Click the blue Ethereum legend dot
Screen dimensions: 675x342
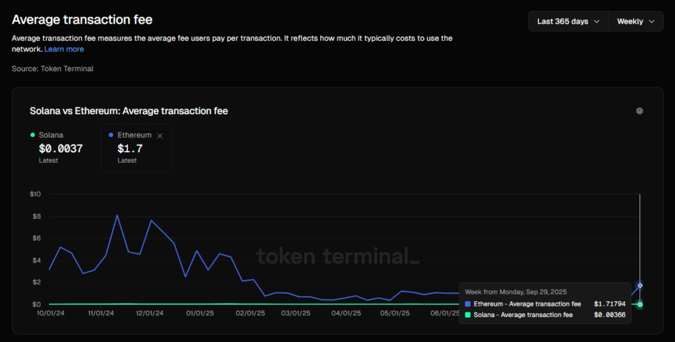click(x=111, y=135)
